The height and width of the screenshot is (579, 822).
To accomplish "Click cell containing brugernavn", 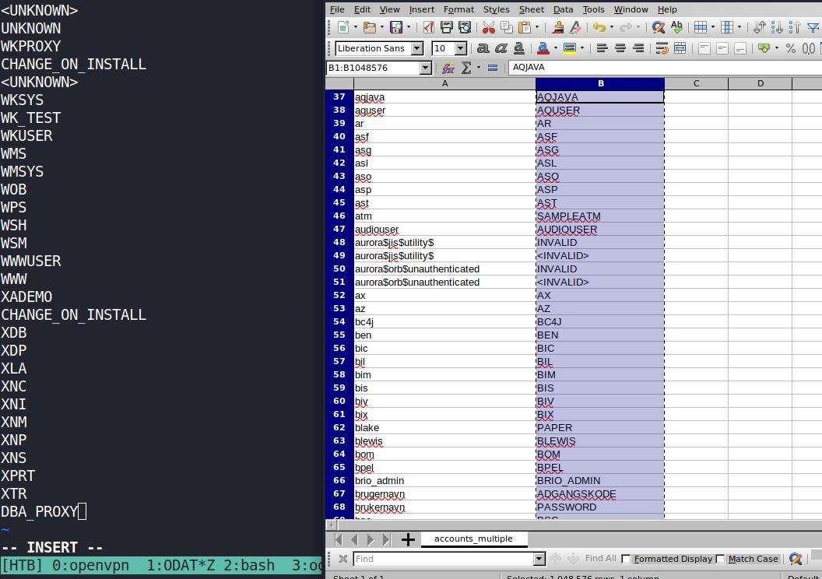I will click(x=444, y=493).
